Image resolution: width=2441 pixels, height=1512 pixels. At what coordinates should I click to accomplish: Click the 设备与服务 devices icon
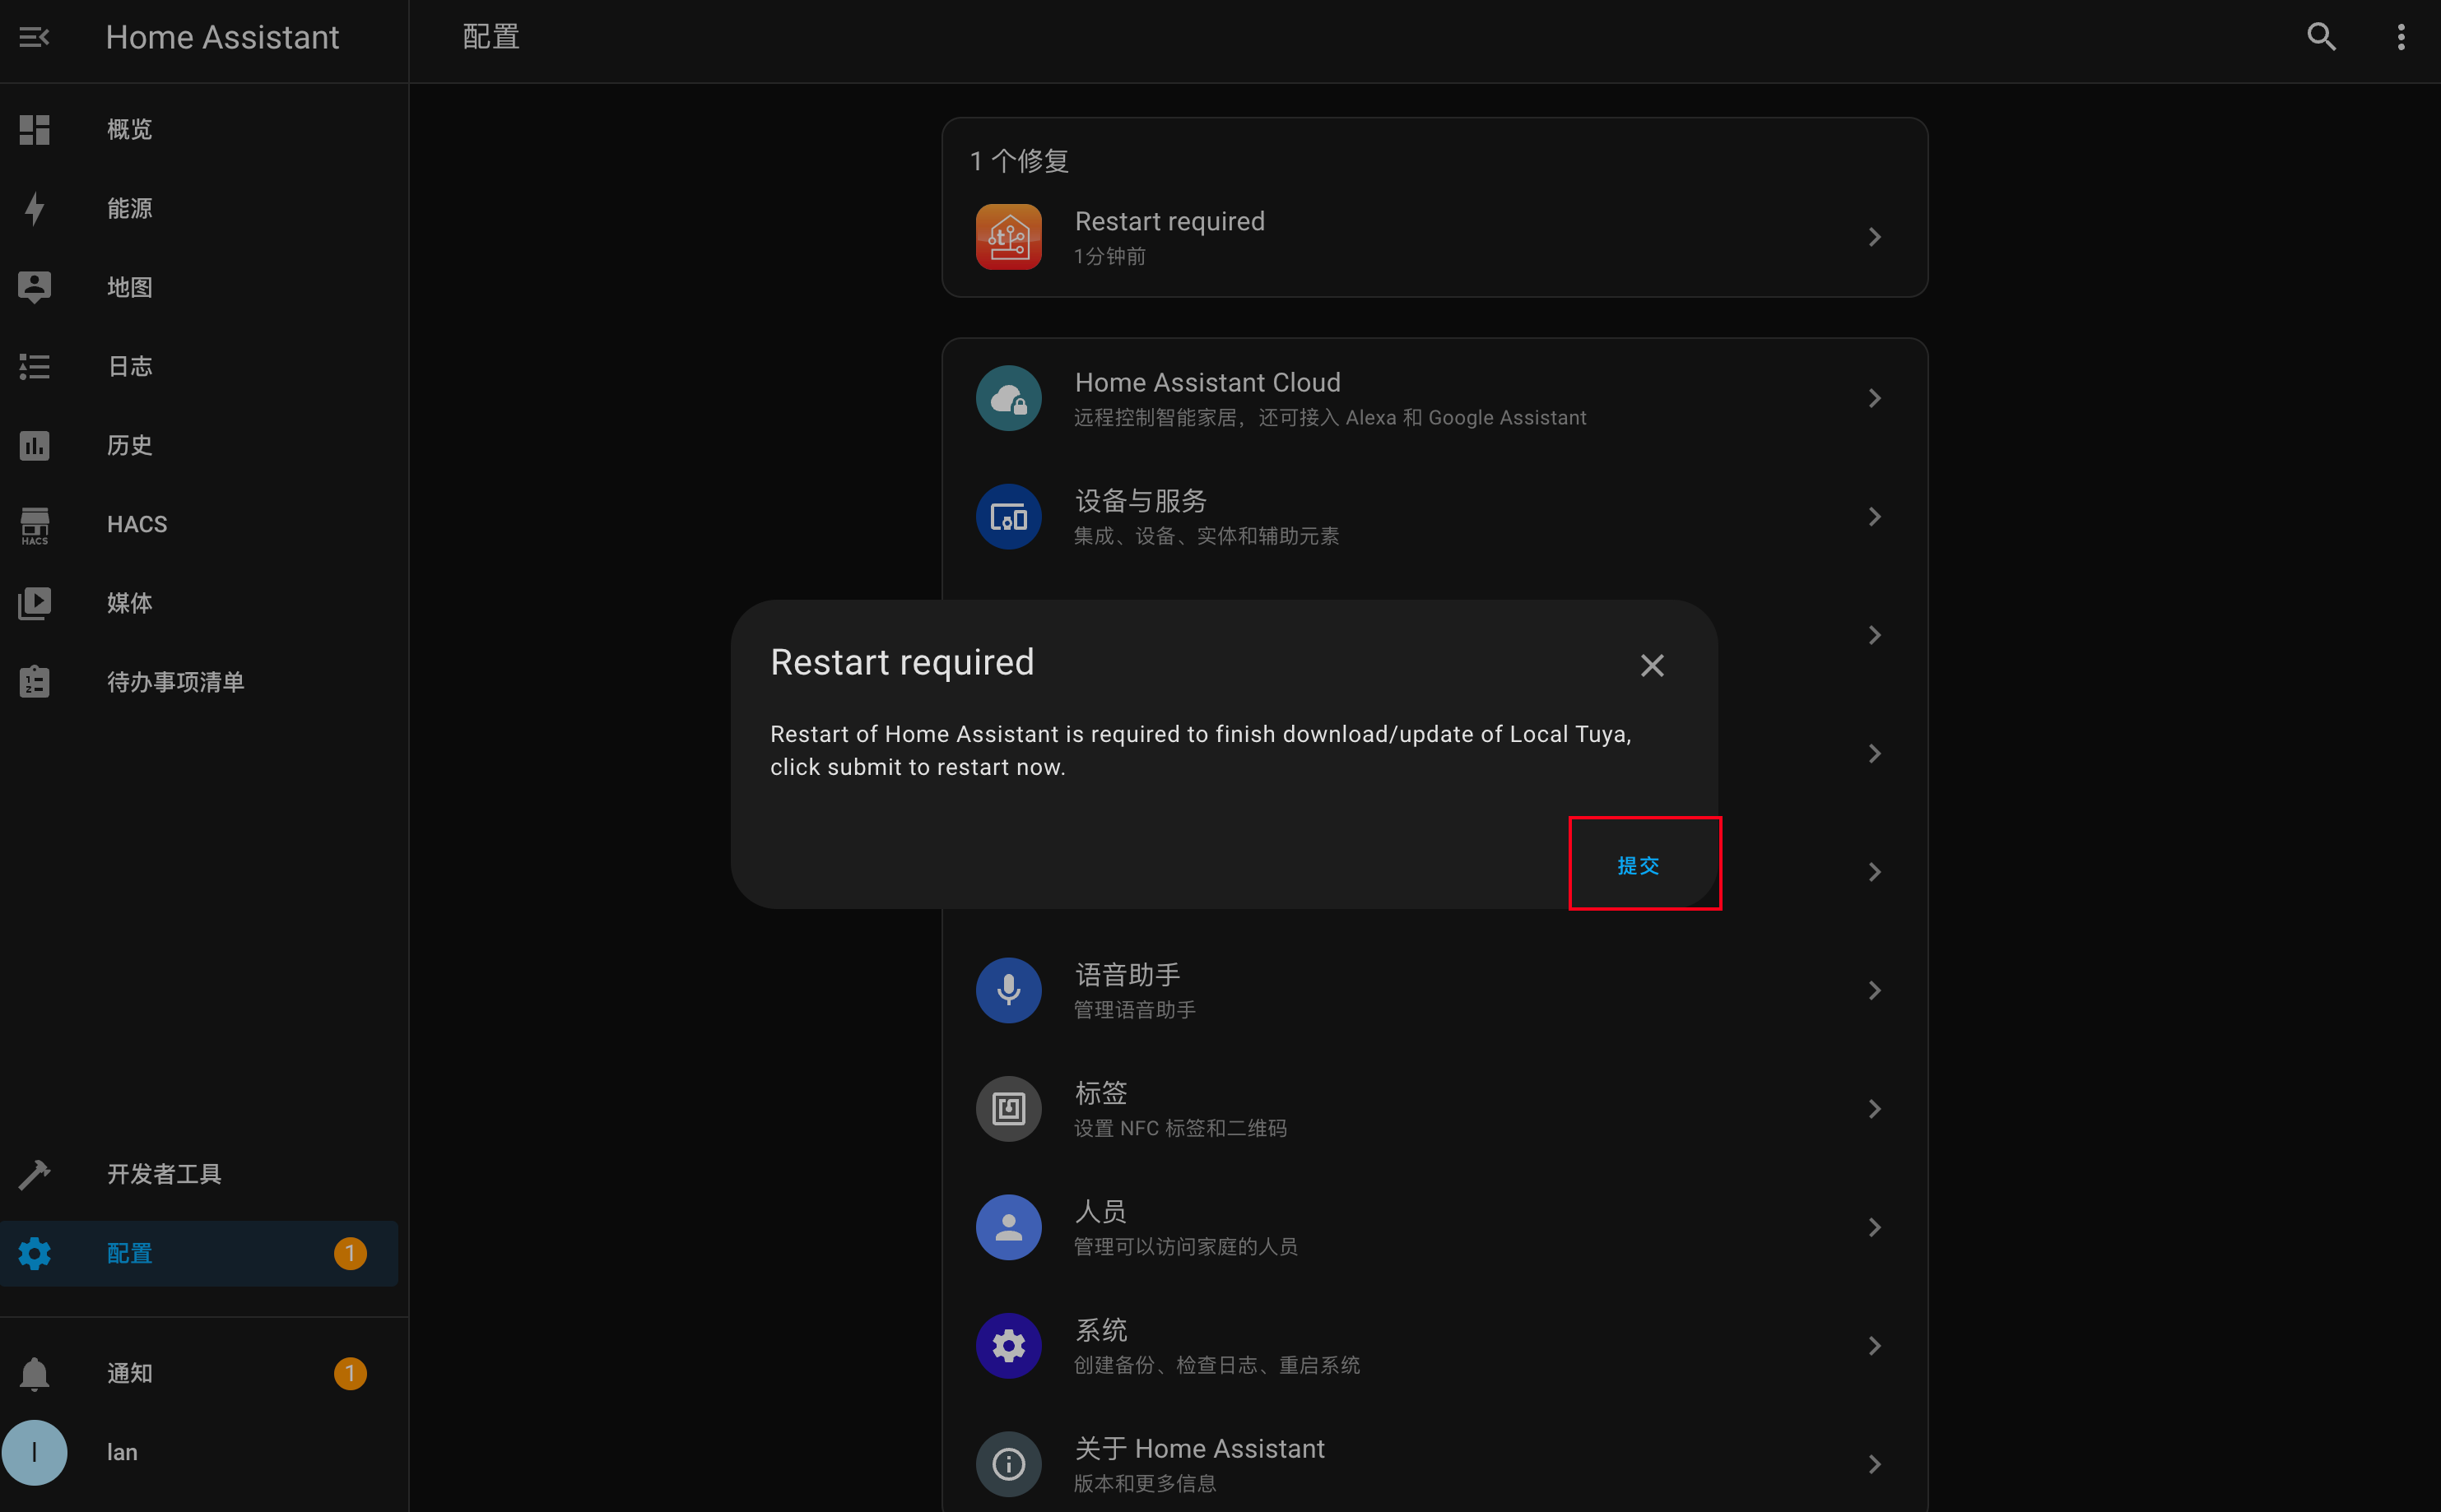(1008, 517)
